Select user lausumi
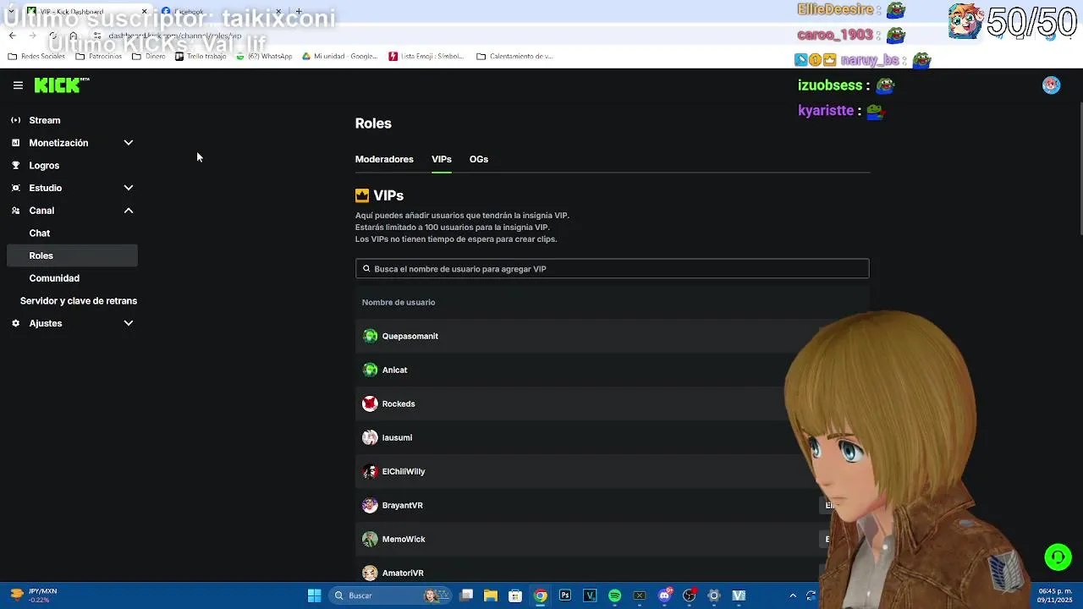Image resolution: width=1083 pixels, height=609 pixels. [x=397, y=437]
